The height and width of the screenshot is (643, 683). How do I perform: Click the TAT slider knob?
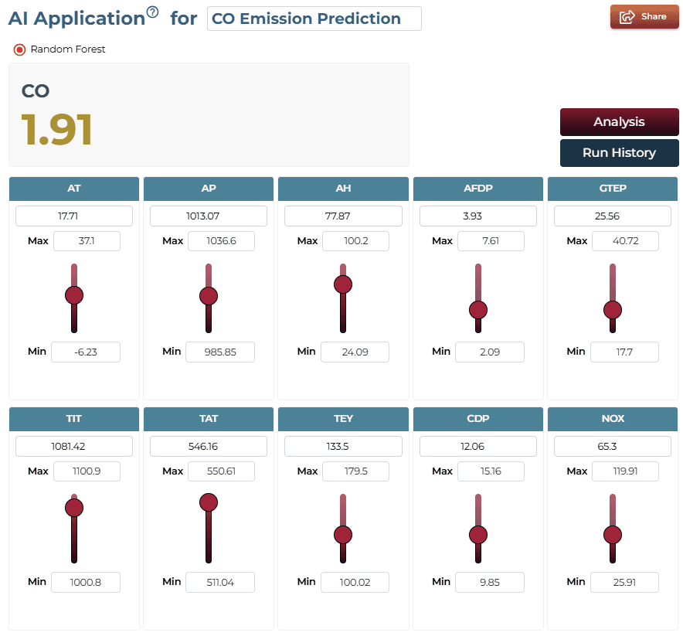coord(209,502)
